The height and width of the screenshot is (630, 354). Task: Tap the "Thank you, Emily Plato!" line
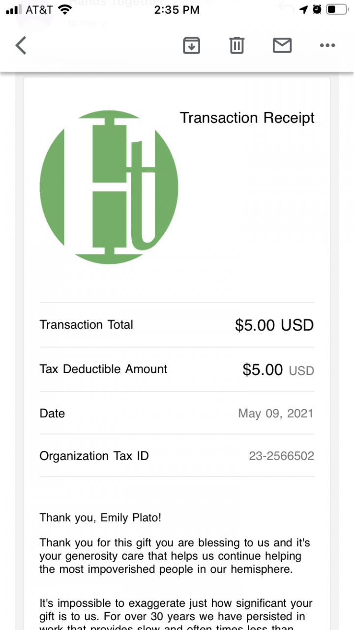pos(100,517)
